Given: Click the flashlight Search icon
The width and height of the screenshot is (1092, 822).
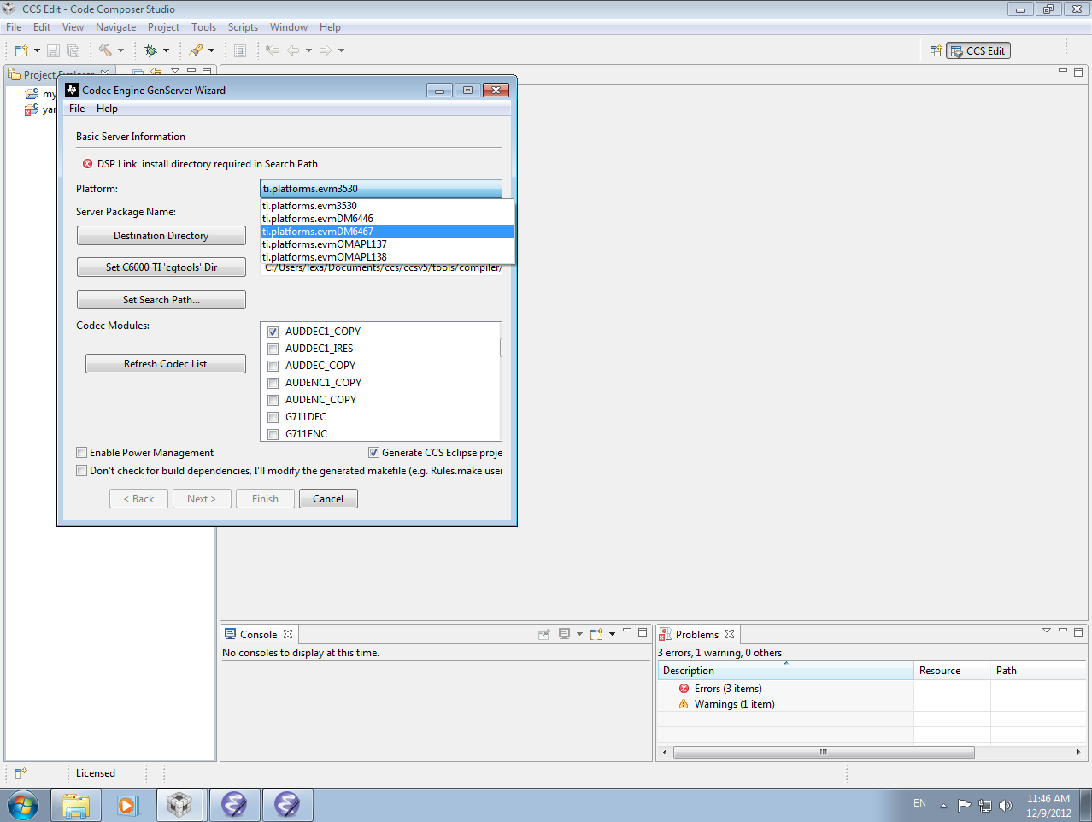Looking at the screenshot, I should [x=197, y=50].
